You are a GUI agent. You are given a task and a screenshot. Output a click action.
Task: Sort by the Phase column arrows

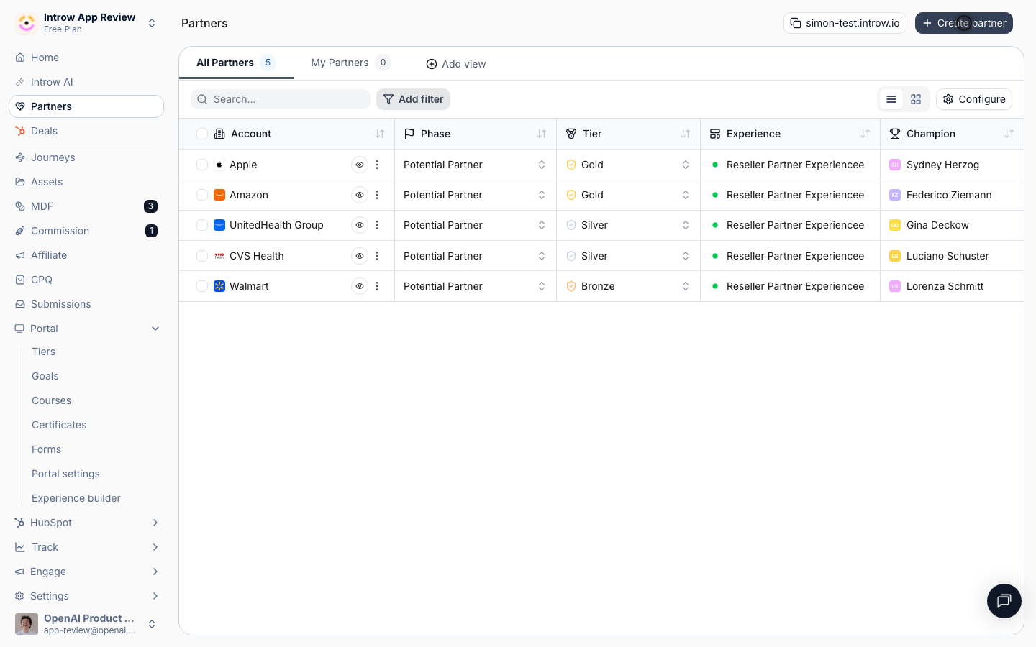pyautogui.click(x=542, y=134)
